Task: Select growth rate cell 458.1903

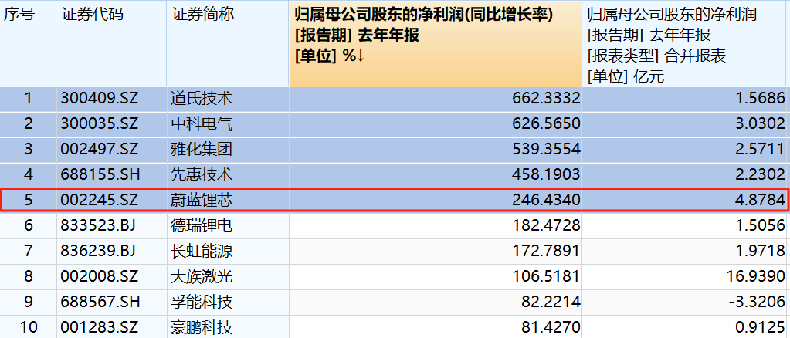Action: (x=436, y=175)
